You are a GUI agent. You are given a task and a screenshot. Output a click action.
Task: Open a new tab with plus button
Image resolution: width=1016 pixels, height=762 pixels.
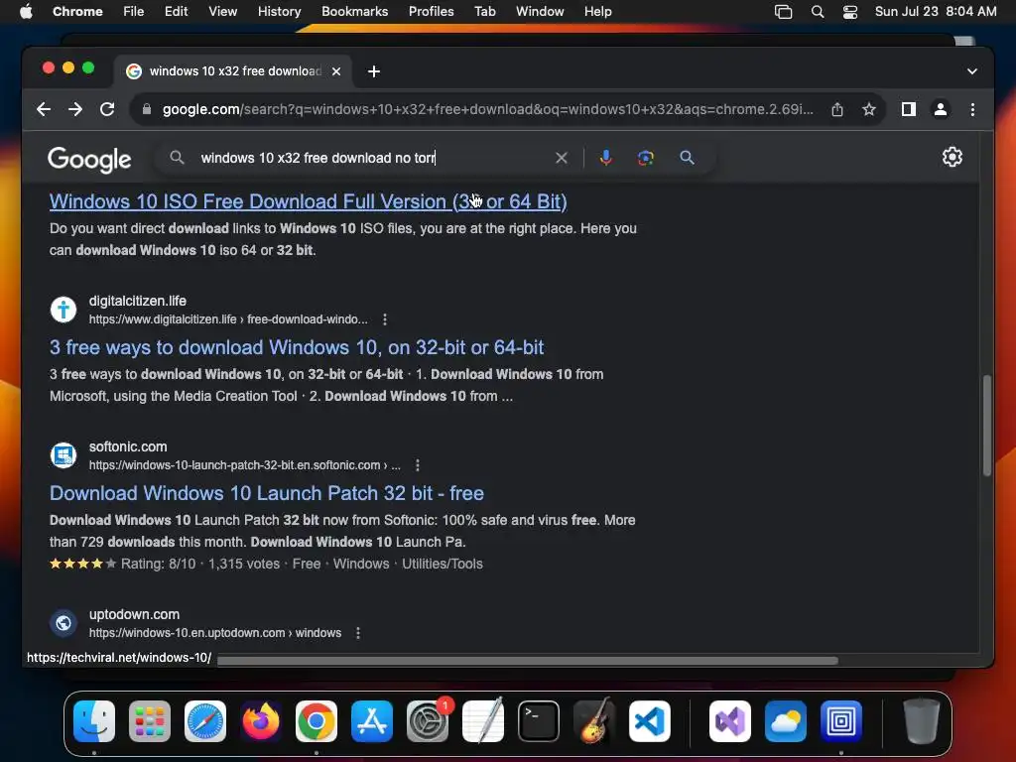pos(374,71)
